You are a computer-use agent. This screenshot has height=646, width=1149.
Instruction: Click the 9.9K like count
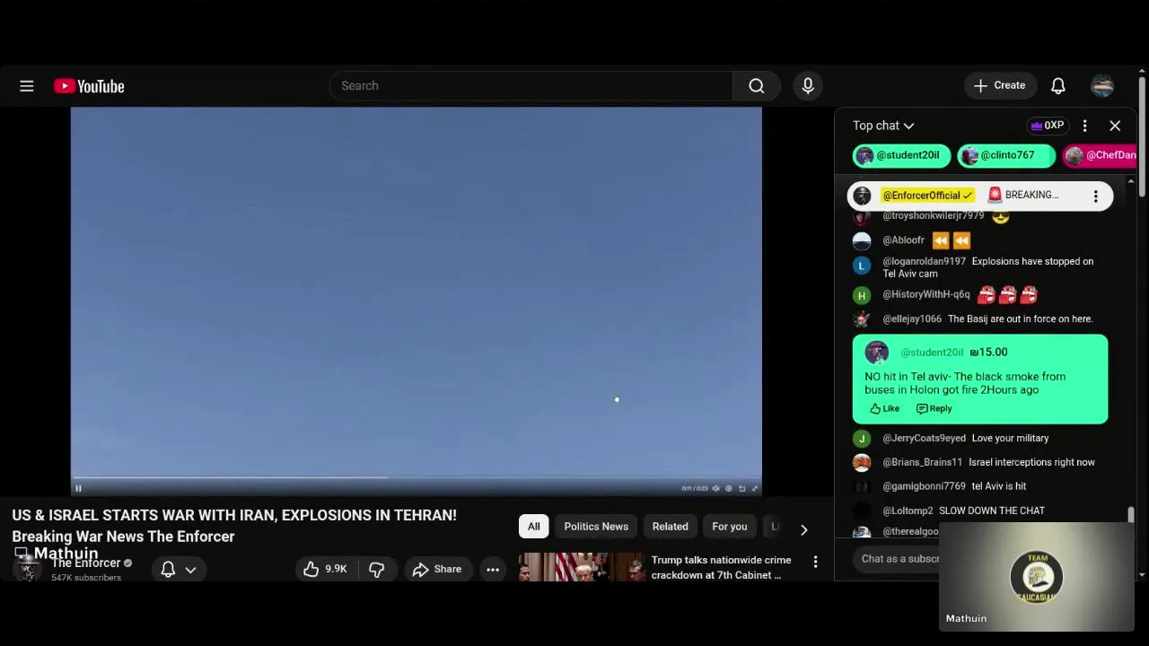click(336, 569)
